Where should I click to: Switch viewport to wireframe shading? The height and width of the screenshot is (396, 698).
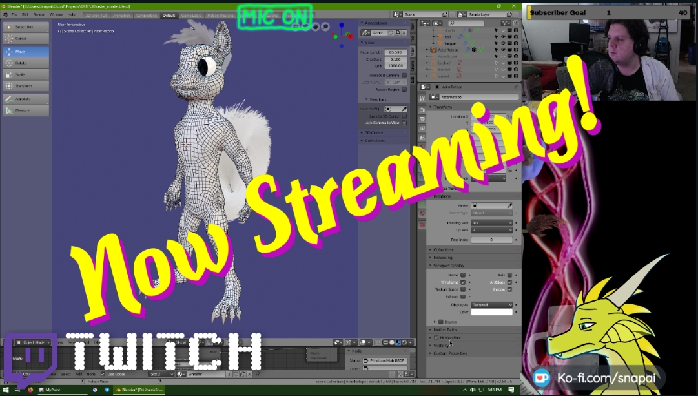[385, 342]
